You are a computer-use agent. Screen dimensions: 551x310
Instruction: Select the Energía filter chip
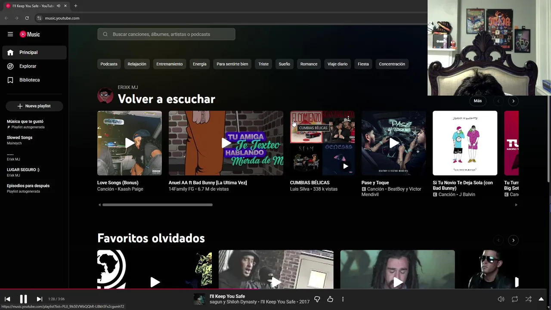point(200,64)
